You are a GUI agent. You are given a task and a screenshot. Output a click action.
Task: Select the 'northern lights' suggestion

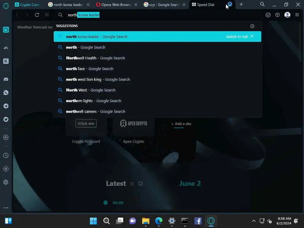157,101
